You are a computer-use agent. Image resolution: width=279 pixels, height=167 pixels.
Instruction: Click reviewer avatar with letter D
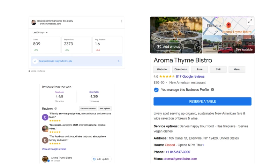[x=45, y=140]
